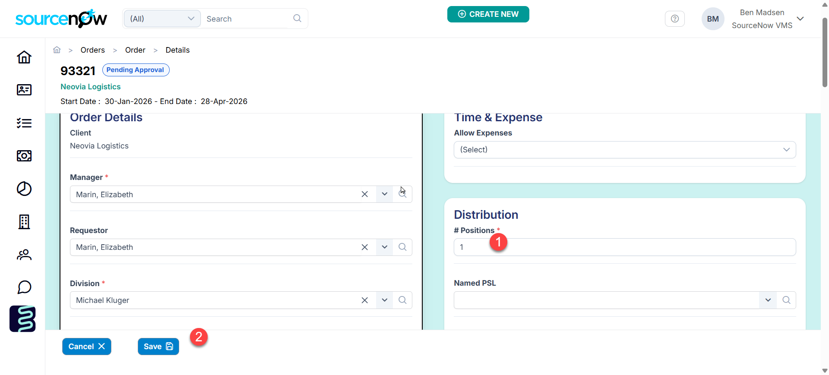The image size is (829, 375).
Task: Click the Requestor lookup search icon
Action: click(x=402, y=247)
